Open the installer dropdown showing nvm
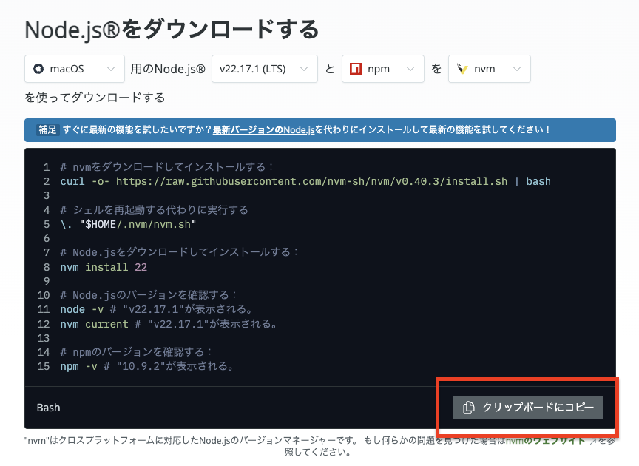639x466 pixels. (x=489, y=68)
